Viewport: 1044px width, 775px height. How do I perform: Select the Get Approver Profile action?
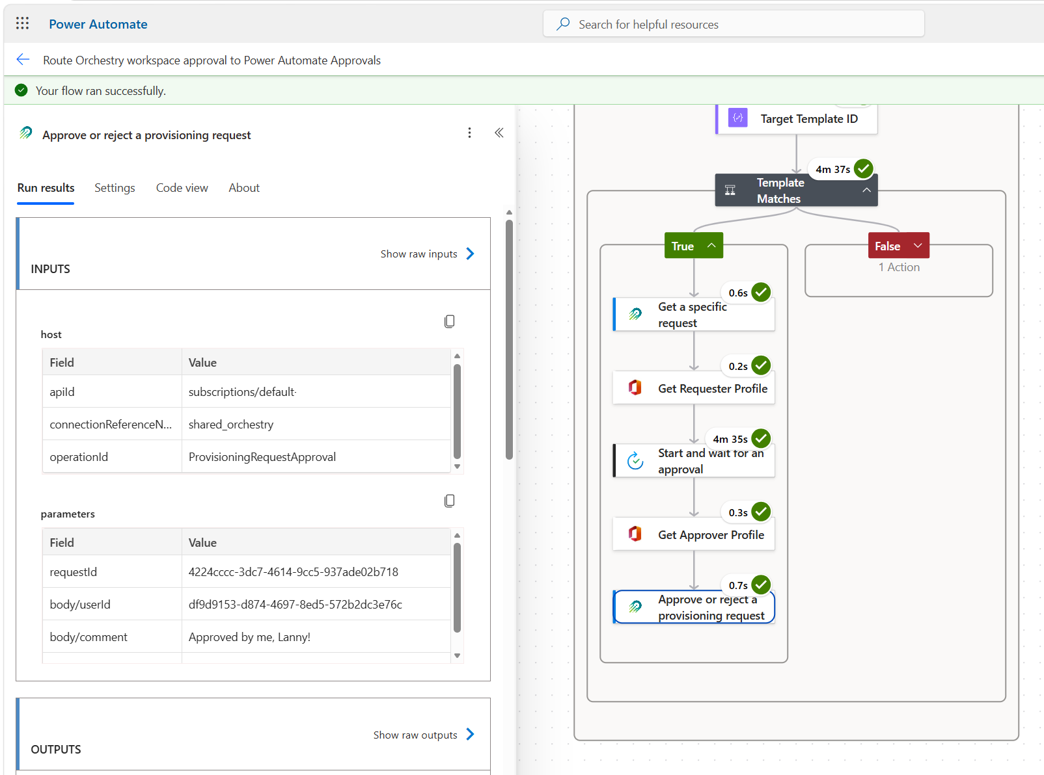(x=694, y=534)
